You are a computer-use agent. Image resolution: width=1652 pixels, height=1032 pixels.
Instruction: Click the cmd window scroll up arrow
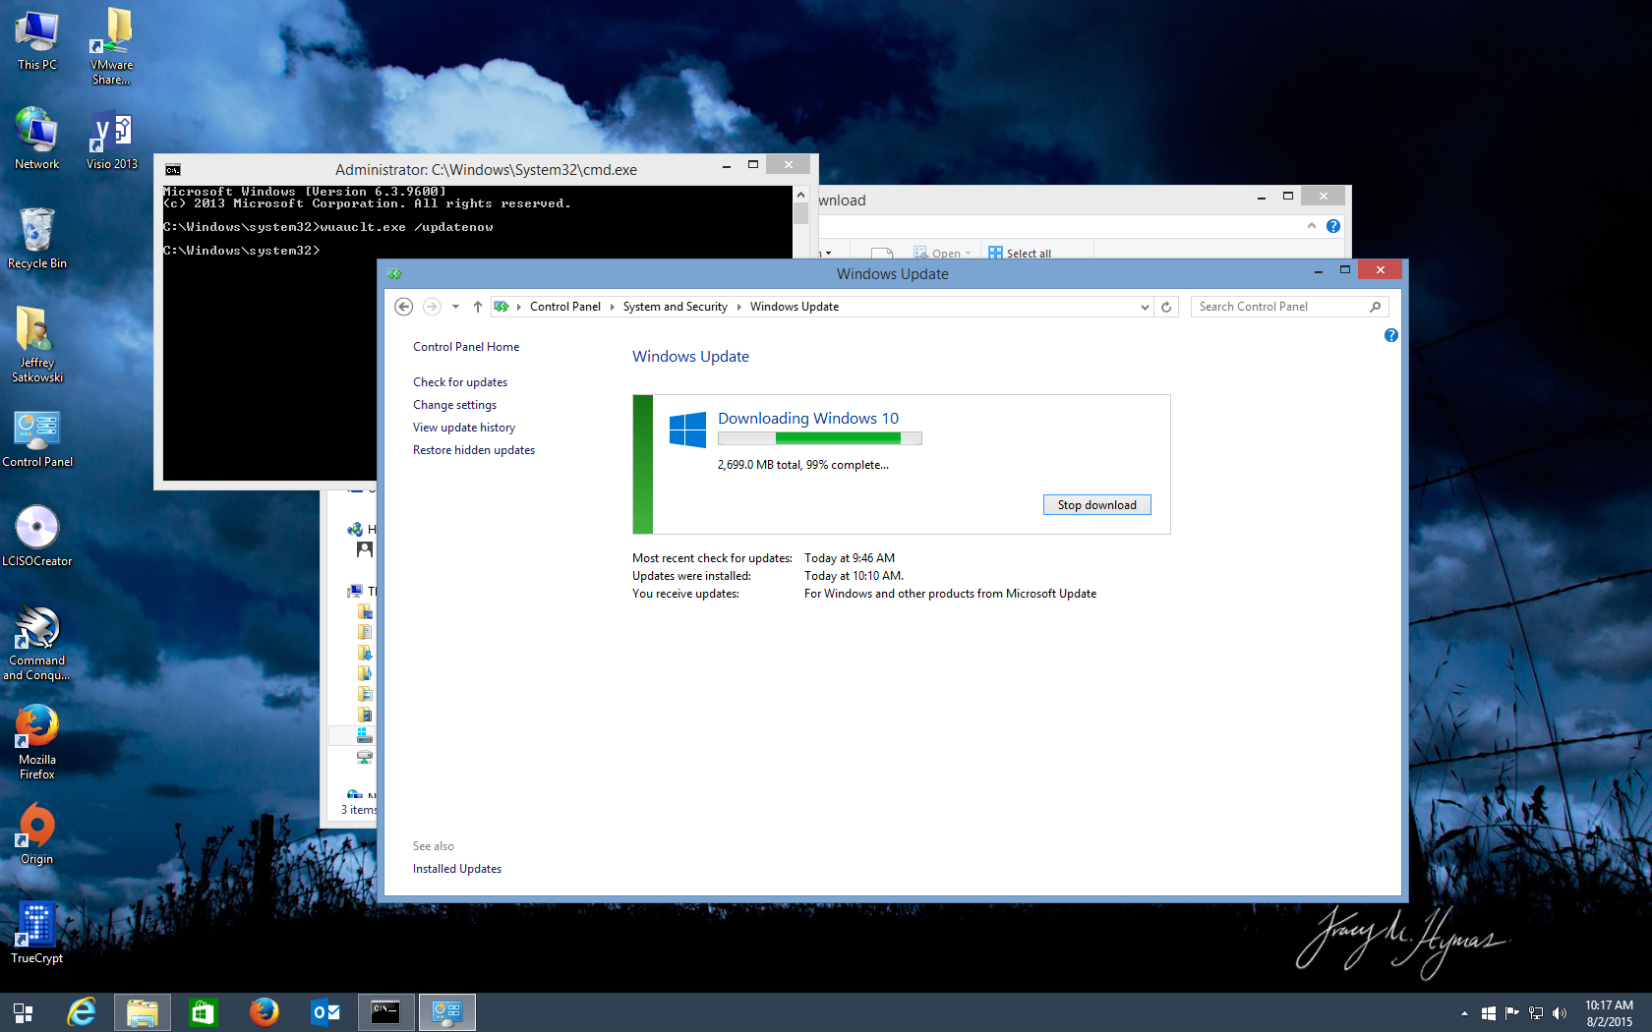pos(800,195)
